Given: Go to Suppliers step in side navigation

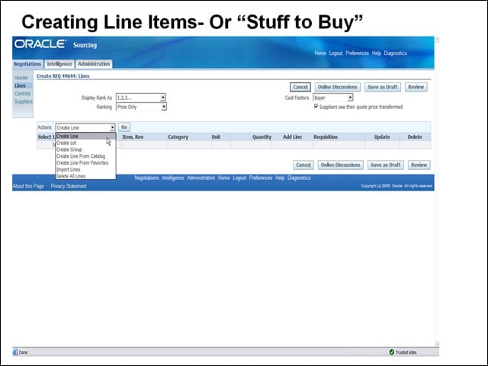Looking at the screenshot, I should coord(24,101).
